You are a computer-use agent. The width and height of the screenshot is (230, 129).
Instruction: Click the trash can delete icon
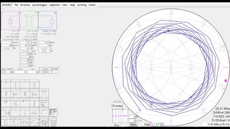pos(54,122)
